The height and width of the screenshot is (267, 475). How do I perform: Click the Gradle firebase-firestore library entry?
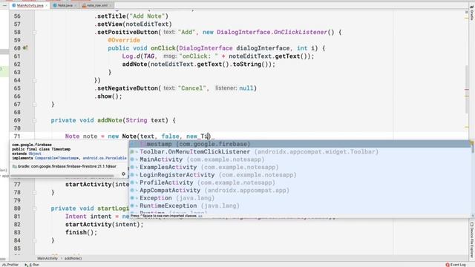pyautogui.click(x=65, y=166)
